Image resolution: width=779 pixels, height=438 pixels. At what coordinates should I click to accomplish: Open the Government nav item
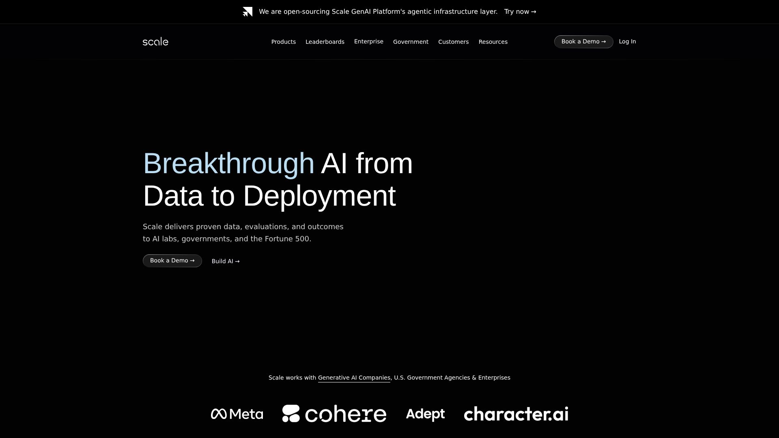pyautogui.click(x=411, y=42)
